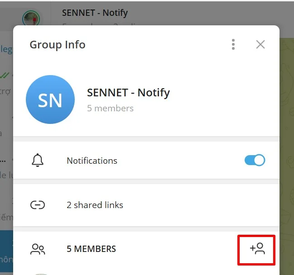Open the 2 shared links entry
The height and width of the screenshot is (275, 294).
pyautogui.click(x=95, y=205)
